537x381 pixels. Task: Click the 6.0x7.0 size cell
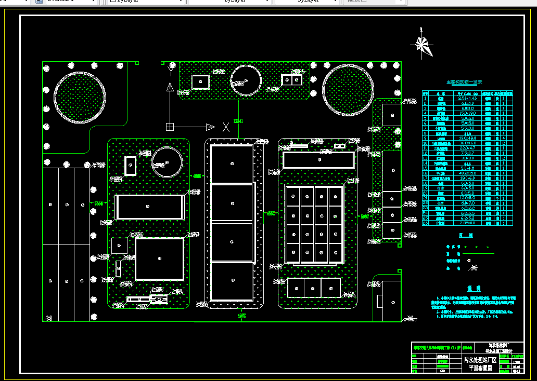467,203
